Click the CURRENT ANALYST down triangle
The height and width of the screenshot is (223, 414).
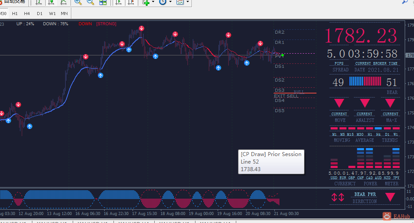365,103
